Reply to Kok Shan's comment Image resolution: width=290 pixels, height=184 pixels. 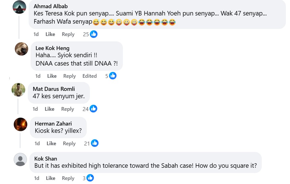(68, 178)
